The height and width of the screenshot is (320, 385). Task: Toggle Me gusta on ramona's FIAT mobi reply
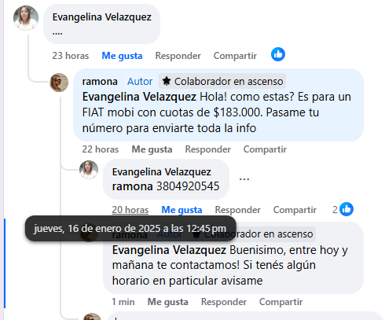[x=152, y=149]
